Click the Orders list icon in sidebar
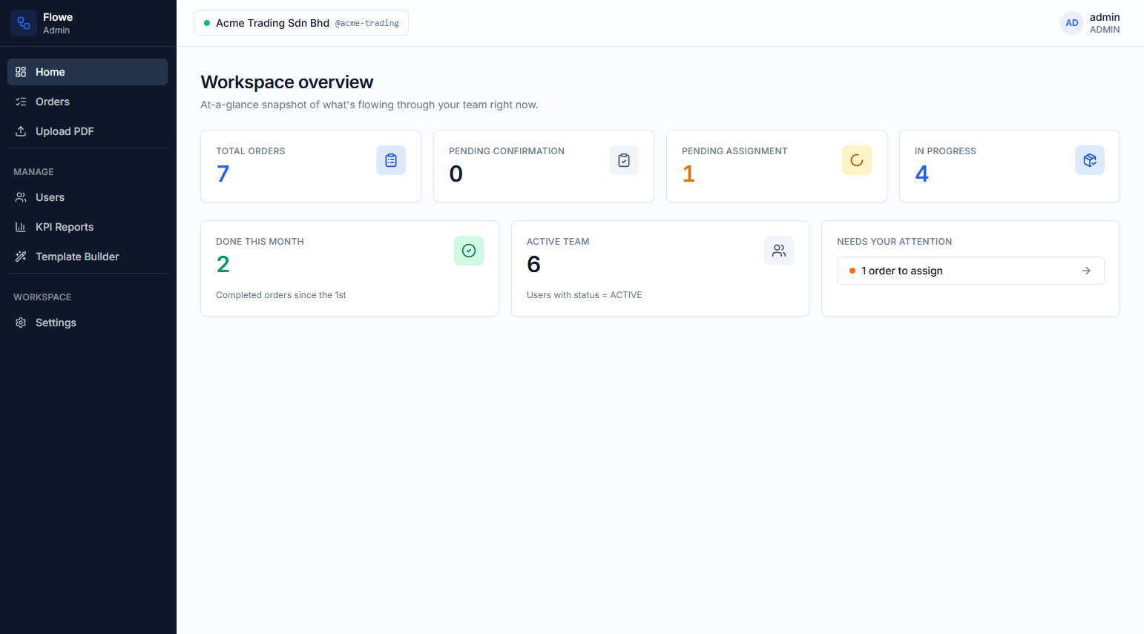1144x634 pixels. pyautogui.click(x=21, y=102)
